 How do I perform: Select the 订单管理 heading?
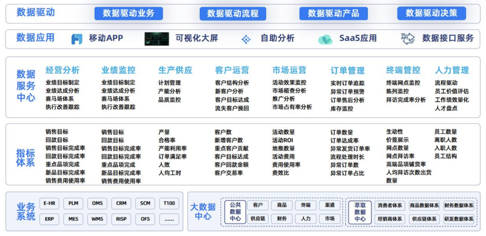[347, 70]
